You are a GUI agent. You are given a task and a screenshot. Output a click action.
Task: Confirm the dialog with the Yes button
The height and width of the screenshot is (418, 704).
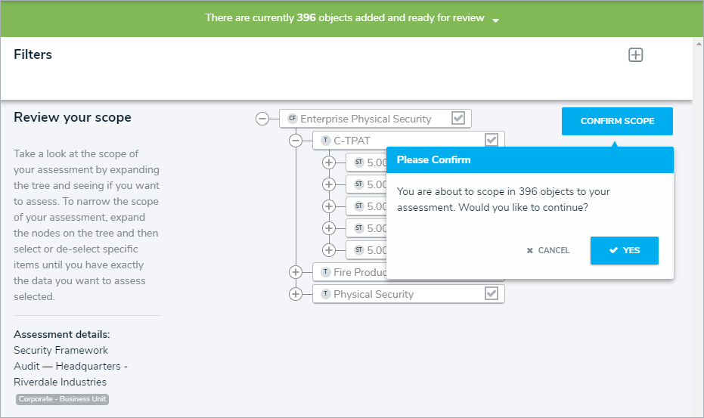pos(624,250)
